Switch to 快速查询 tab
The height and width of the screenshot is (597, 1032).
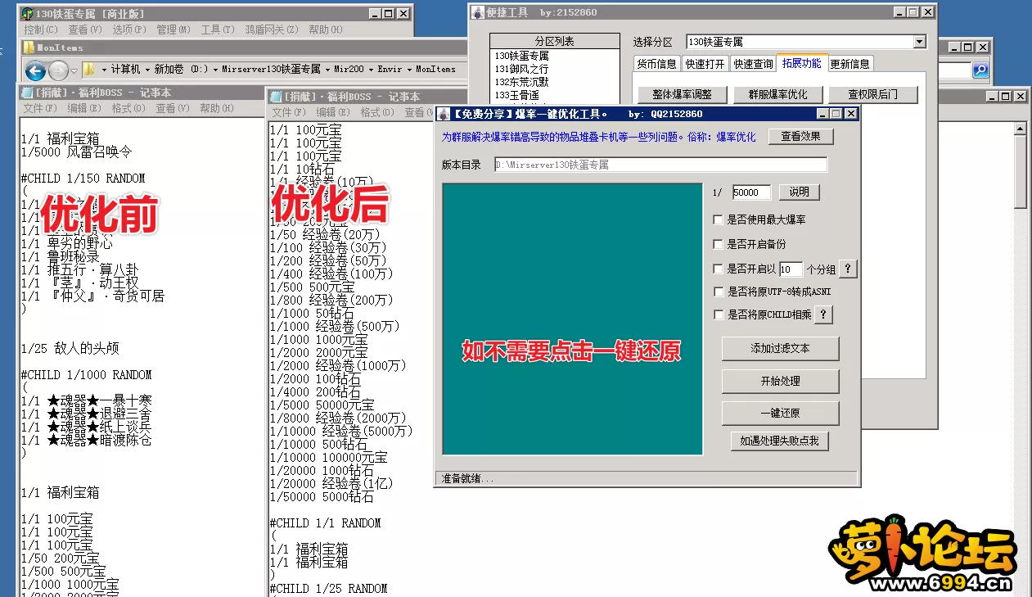[753, 64]
